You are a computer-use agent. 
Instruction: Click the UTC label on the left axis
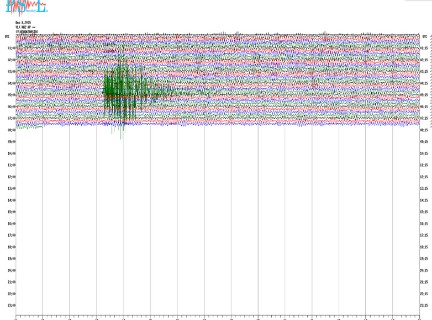pos(7,36)
